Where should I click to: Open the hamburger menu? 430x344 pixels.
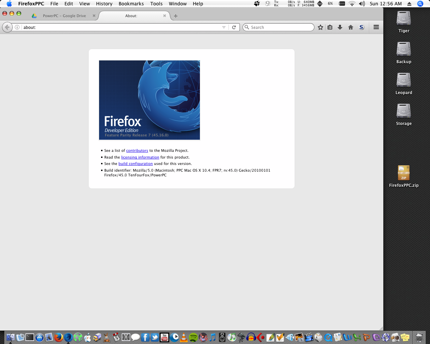pos(376,27)
